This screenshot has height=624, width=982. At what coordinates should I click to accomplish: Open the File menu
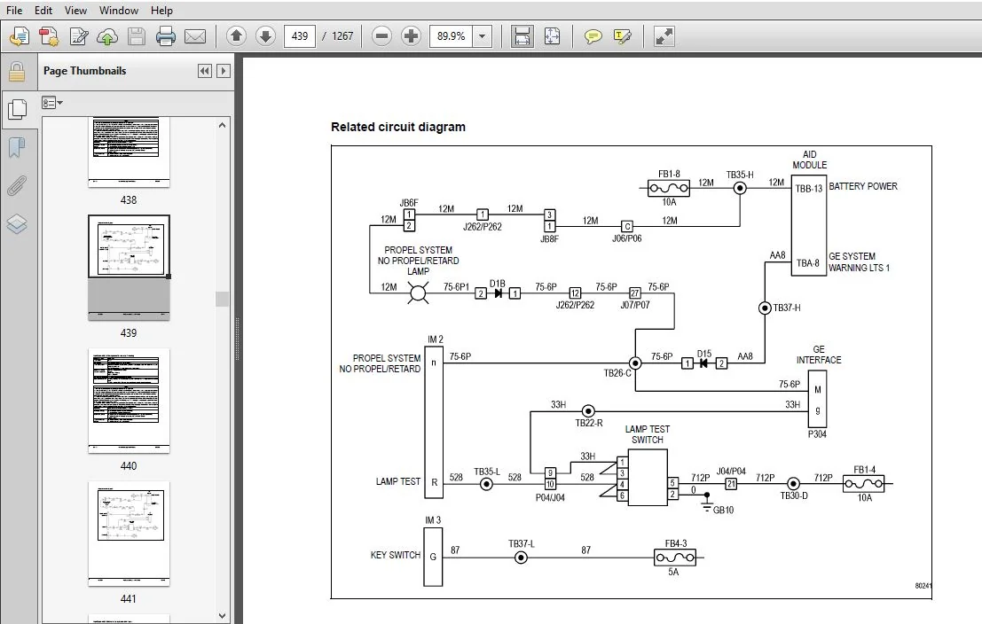coord(14,10)
